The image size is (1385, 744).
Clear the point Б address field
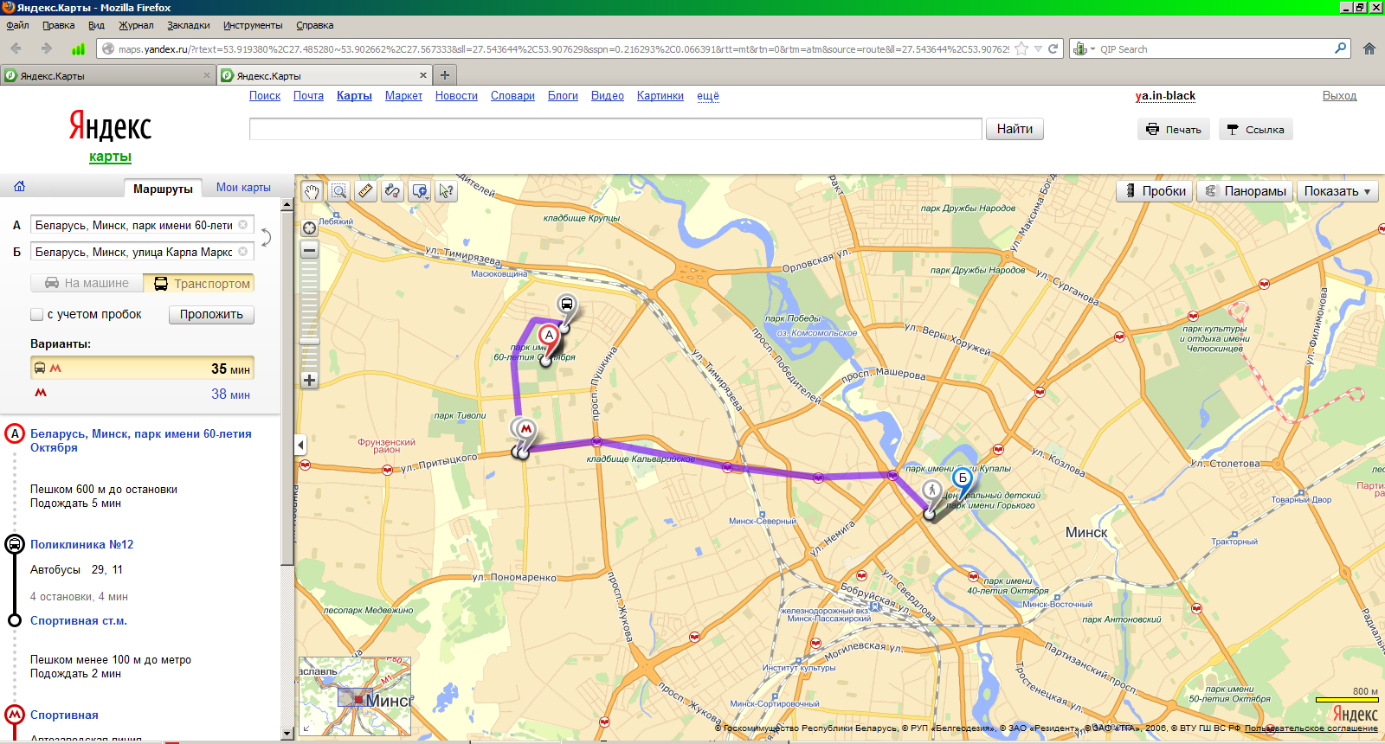point(243,252)
